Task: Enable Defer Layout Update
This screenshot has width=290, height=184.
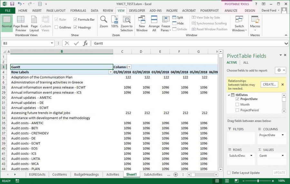Action: coord(229,173)
